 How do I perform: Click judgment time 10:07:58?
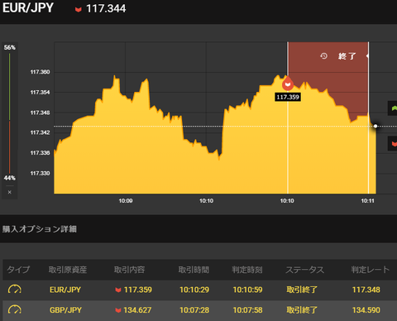pyautogui.click(x=247, y=310)
